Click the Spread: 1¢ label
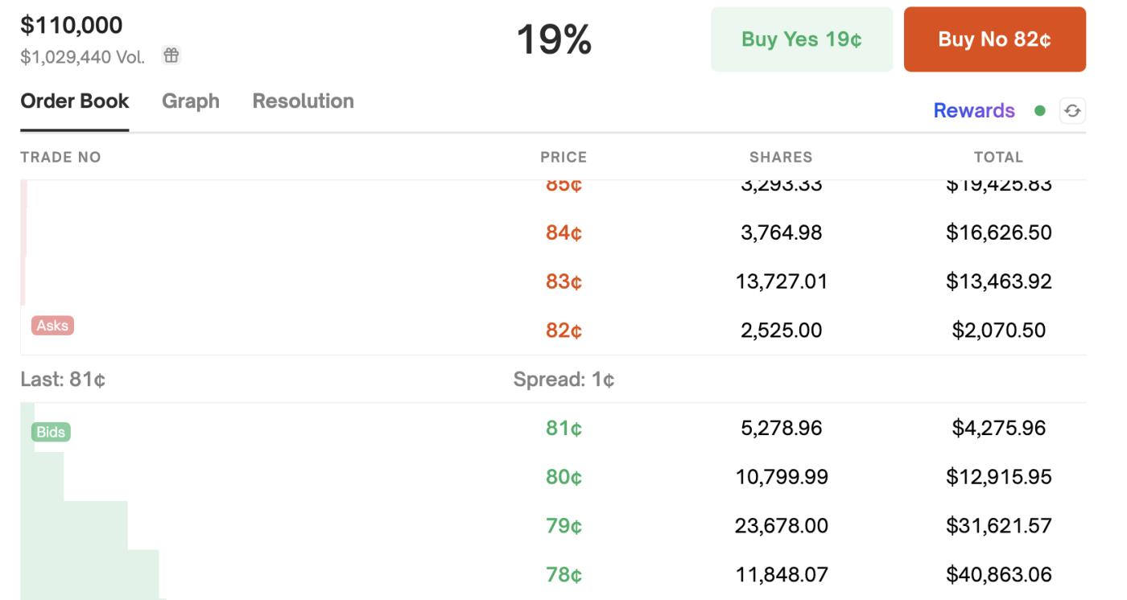Viewport: 1127px width, 600px height. coord(563,380)
